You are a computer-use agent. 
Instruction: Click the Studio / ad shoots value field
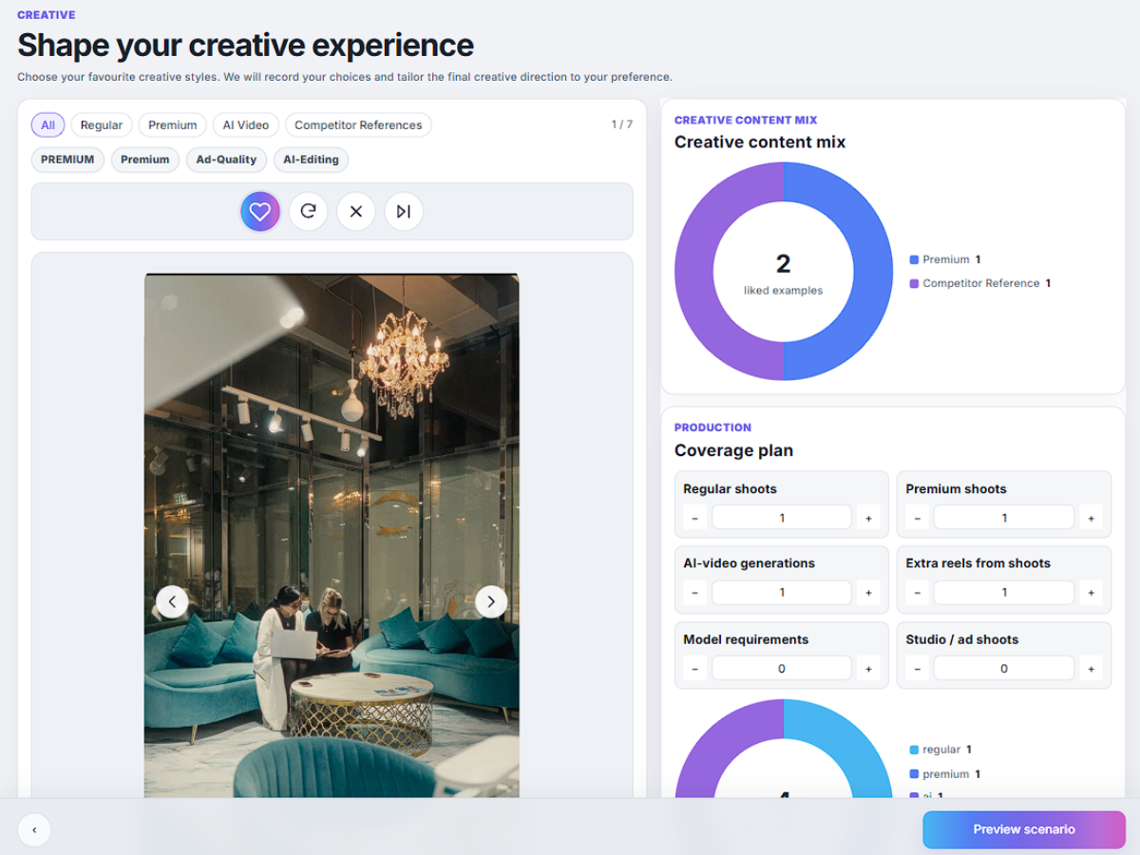[x=1004, y=669]
